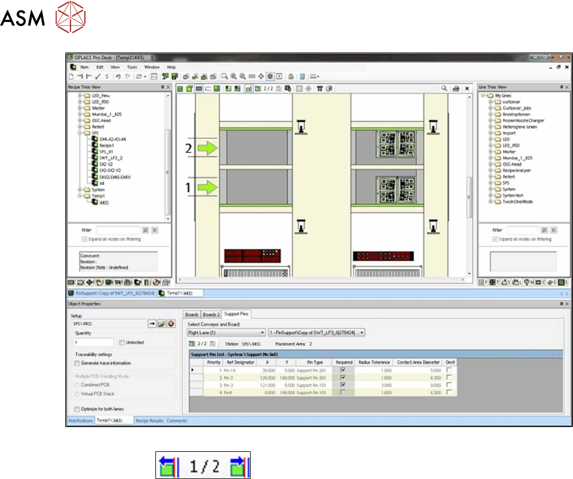Expand the Master folder in Recipe Tree View
573x479 pixels.
(x=80, y=108)
